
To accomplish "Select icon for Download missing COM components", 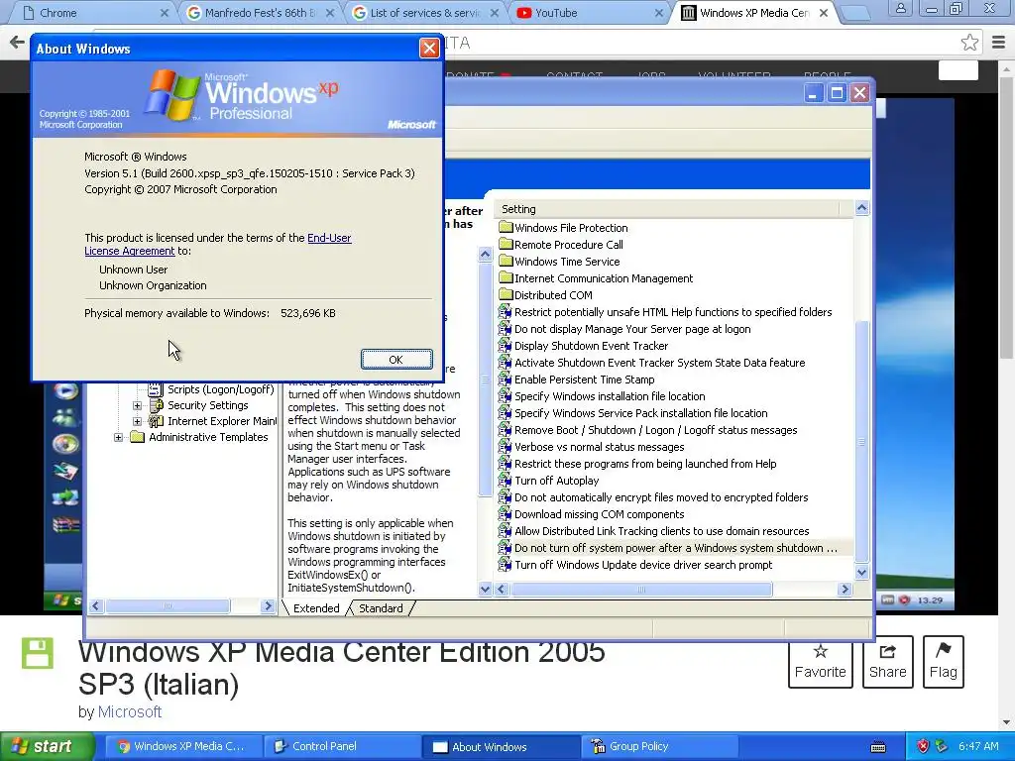I will tap(505, 514).
